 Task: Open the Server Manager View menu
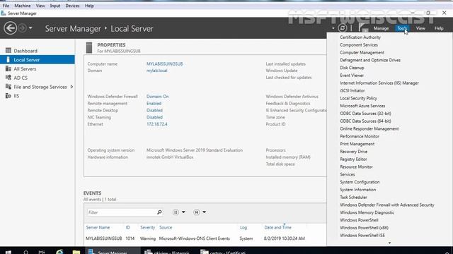point(420,28)
